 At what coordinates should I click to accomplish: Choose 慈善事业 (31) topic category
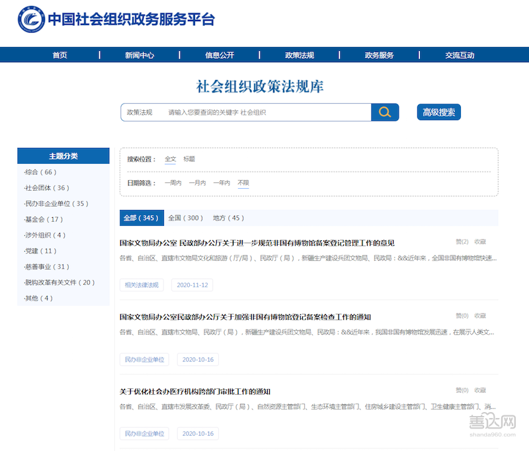46,267
